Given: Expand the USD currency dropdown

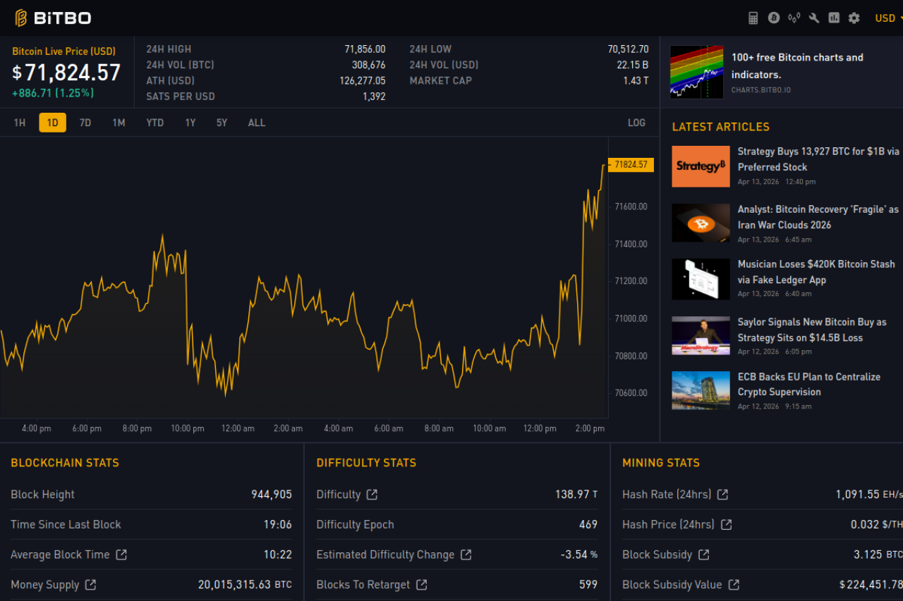Looking at the screenshot, I should 887,18.
